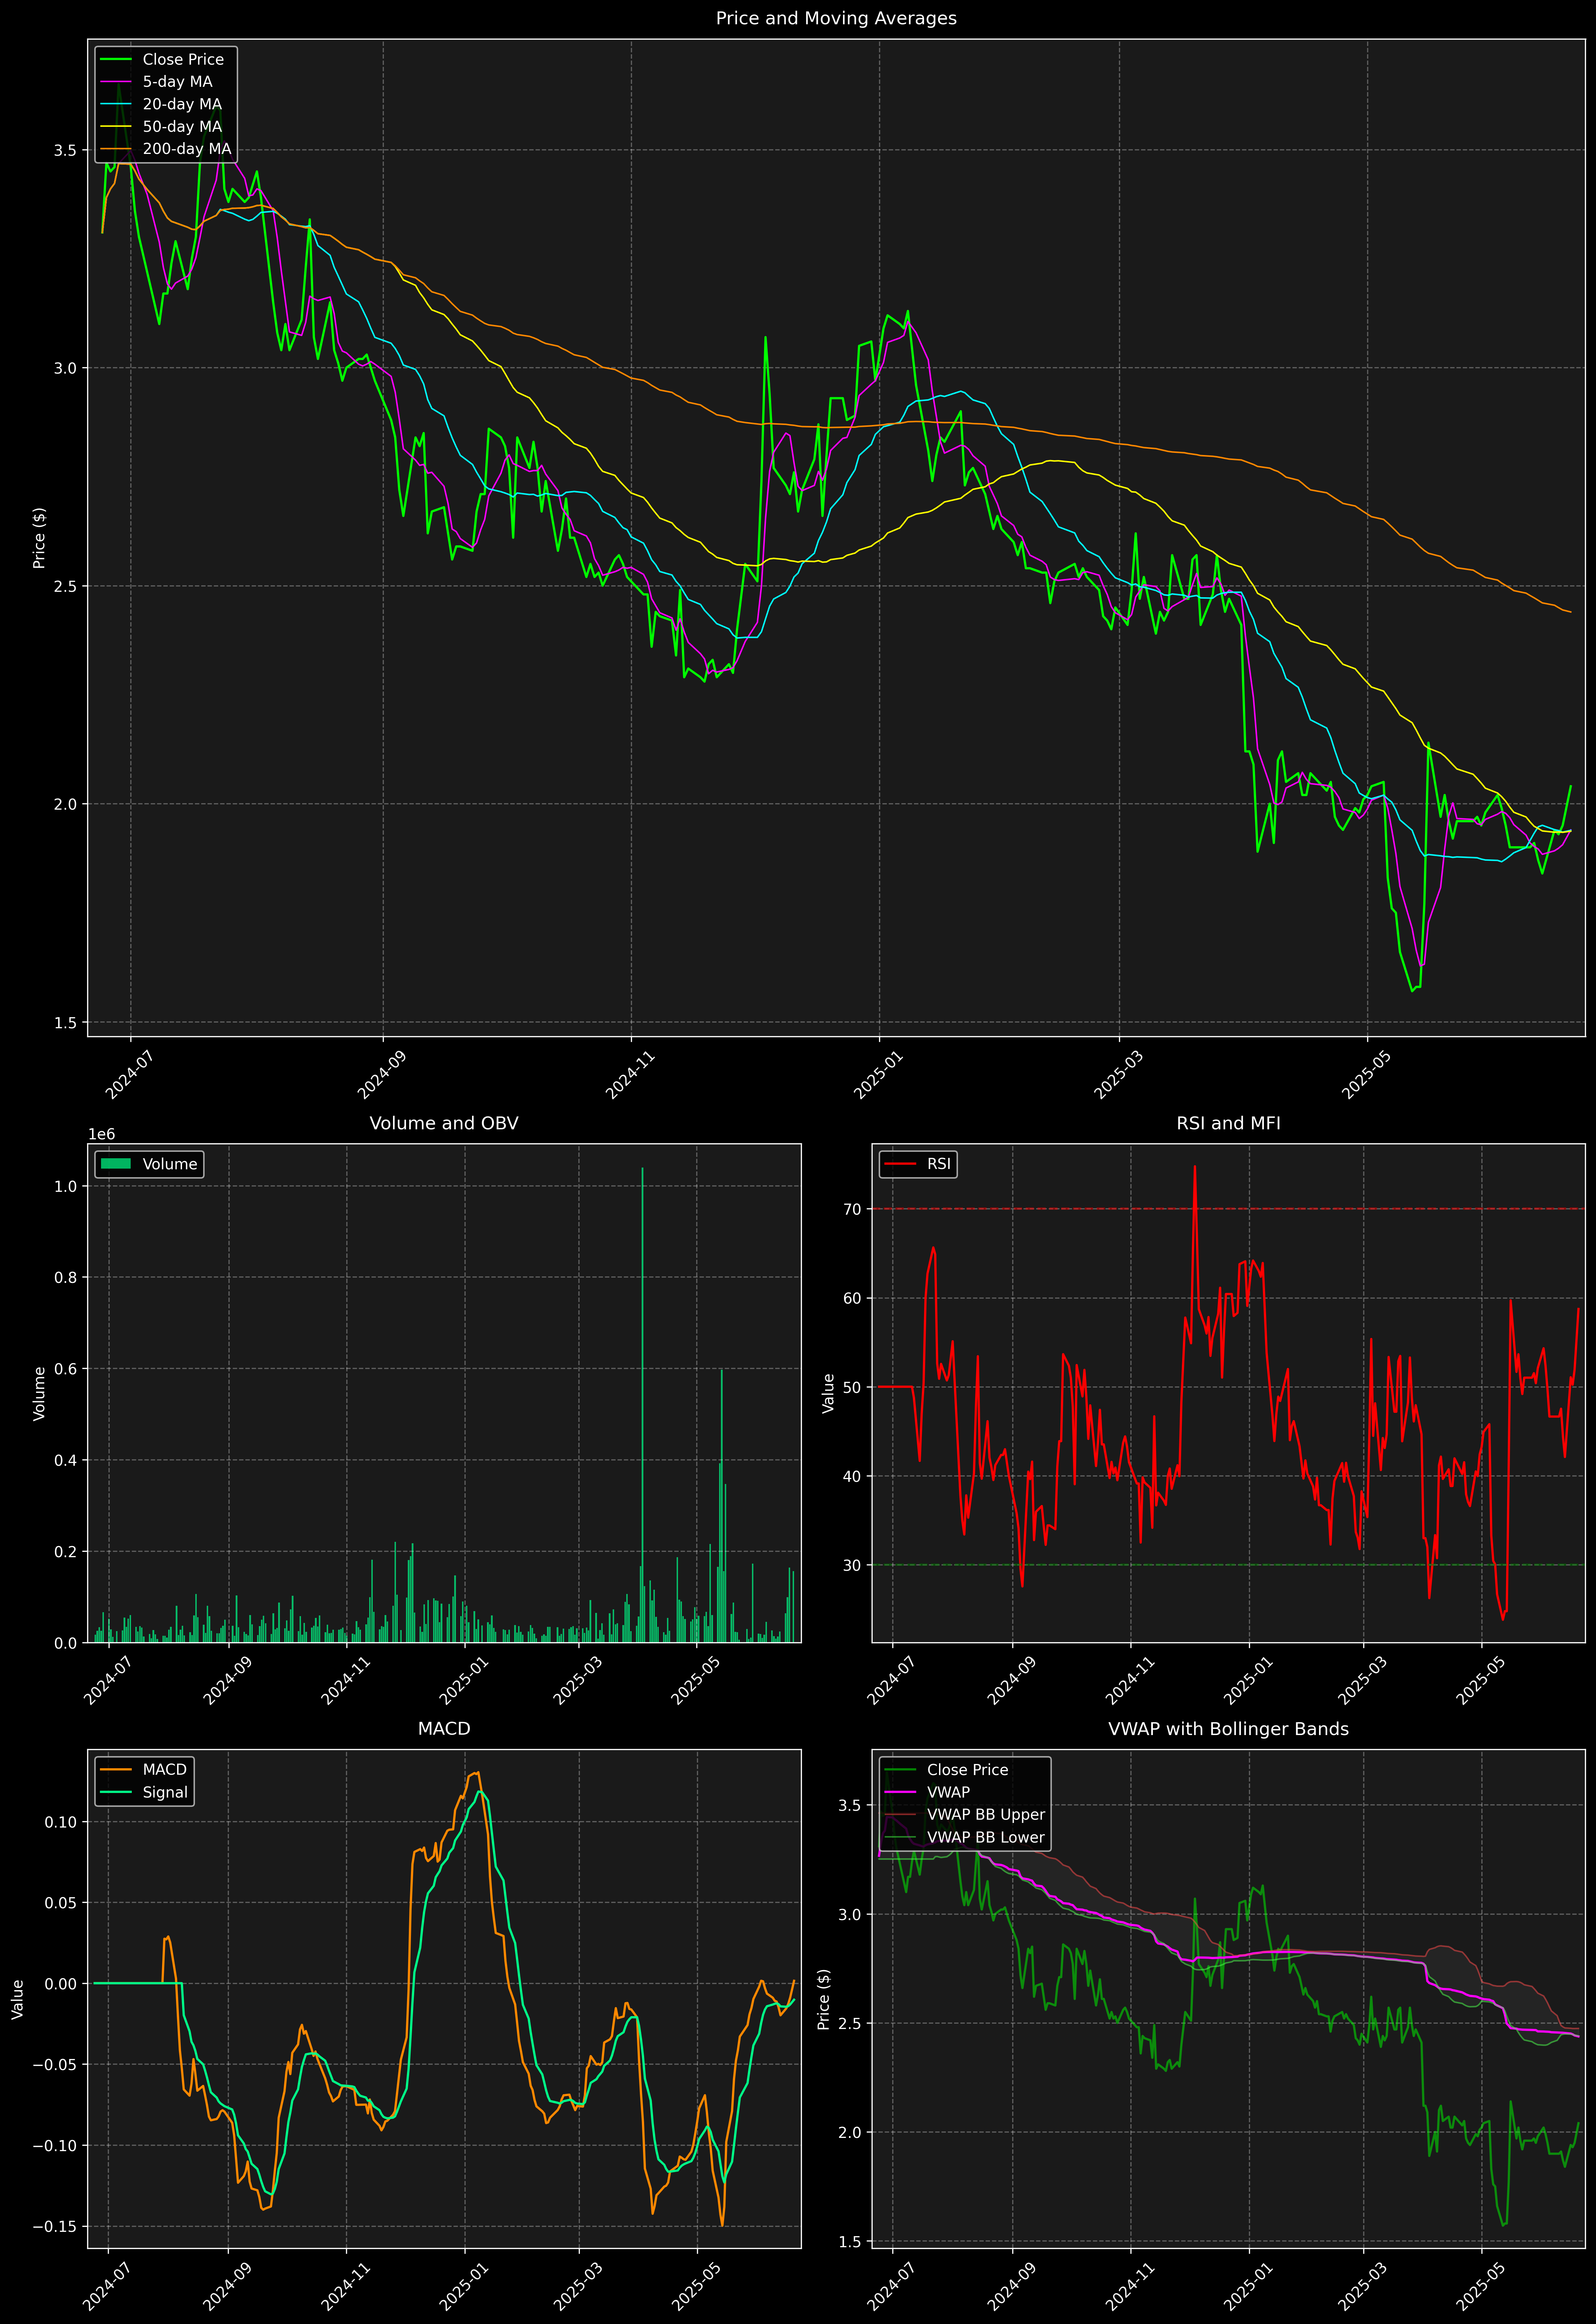Click the 'Value' y-axis label of MACD chart
This screenshot has height=2324, width=1596.
coord(18,1999)
